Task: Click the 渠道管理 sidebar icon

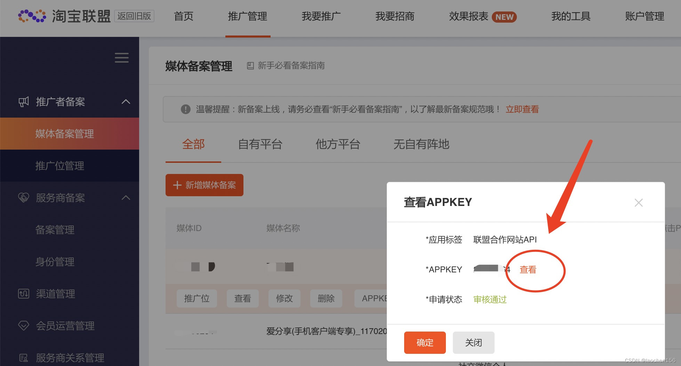Action: click(x=23, y=294)
